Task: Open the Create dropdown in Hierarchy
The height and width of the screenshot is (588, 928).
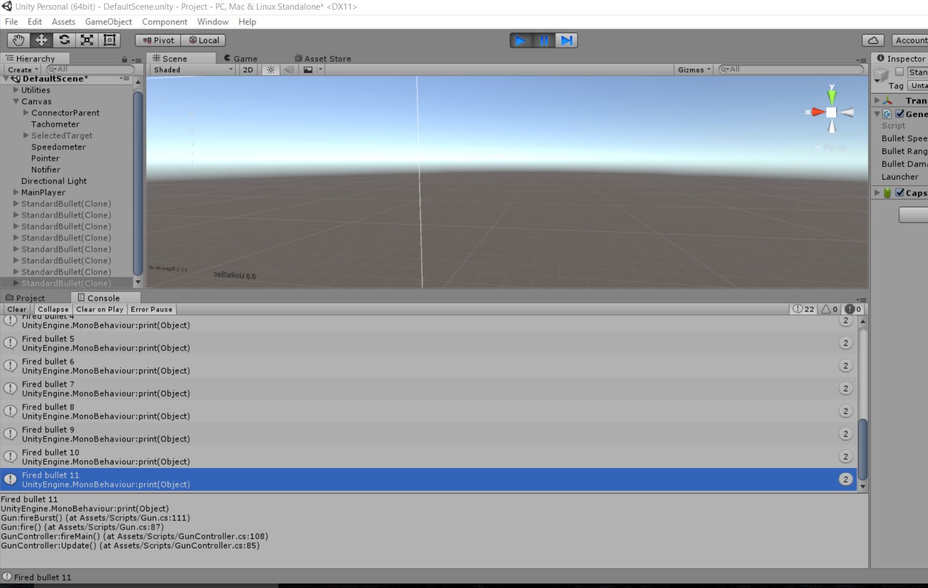Action: 21,69
